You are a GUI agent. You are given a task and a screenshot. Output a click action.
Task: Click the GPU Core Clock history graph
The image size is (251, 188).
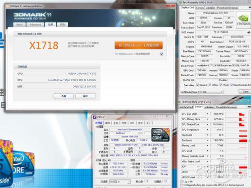click(236, 114)
